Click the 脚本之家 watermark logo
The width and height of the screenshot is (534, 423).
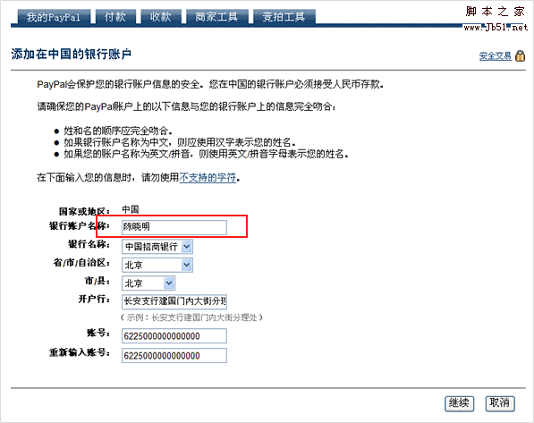click(495, 12)
